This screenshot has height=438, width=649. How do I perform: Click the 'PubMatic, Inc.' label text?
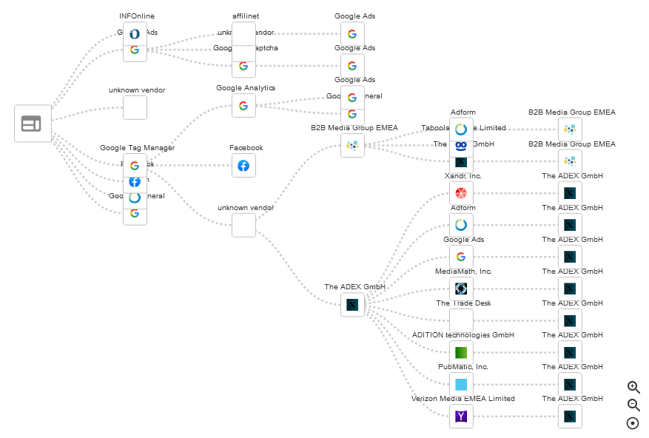[x=463, y=367]
